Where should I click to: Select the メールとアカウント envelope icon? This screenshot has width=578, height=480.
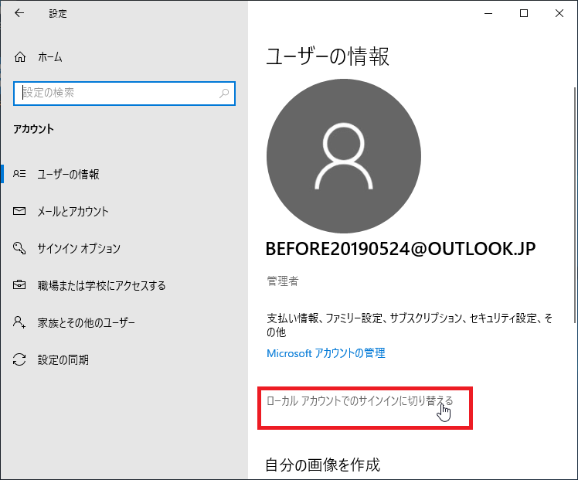point(19,211)
